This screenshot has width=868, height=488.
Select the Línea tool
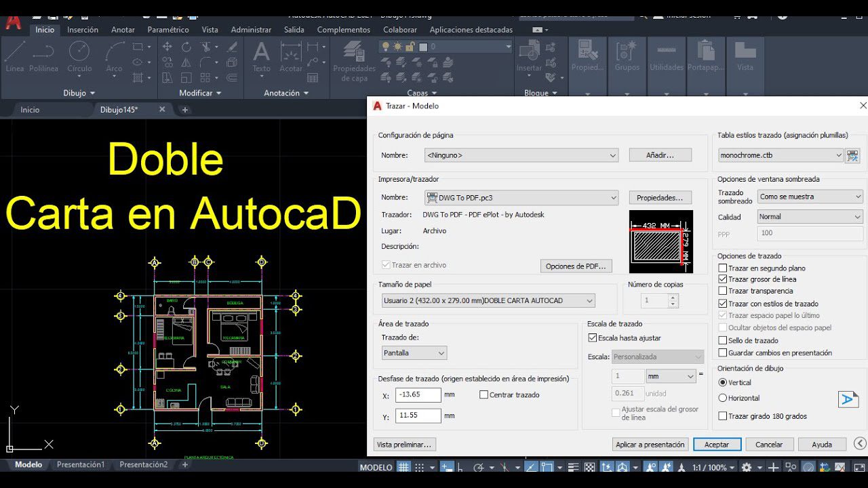tap(14, 58)
